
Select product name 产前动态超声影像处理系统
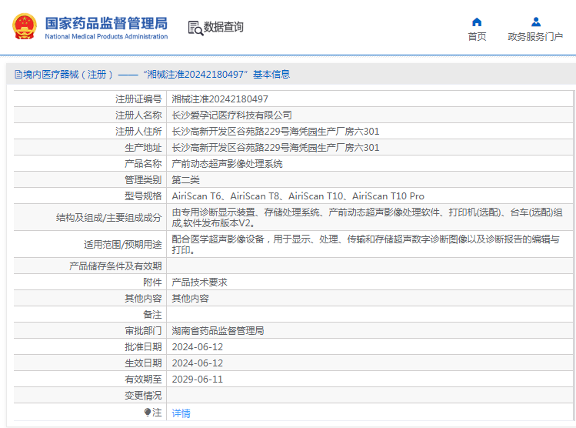(227, 164)
